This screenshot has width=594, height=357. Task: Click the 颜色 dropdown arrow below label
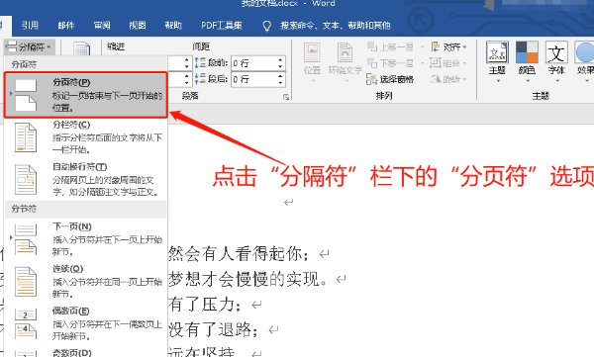pos(528,81)
